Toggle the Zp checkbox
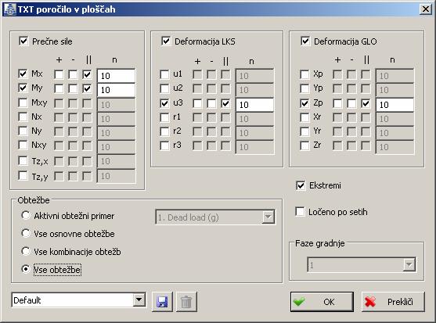The image size is (436, 323). point(304,103)
